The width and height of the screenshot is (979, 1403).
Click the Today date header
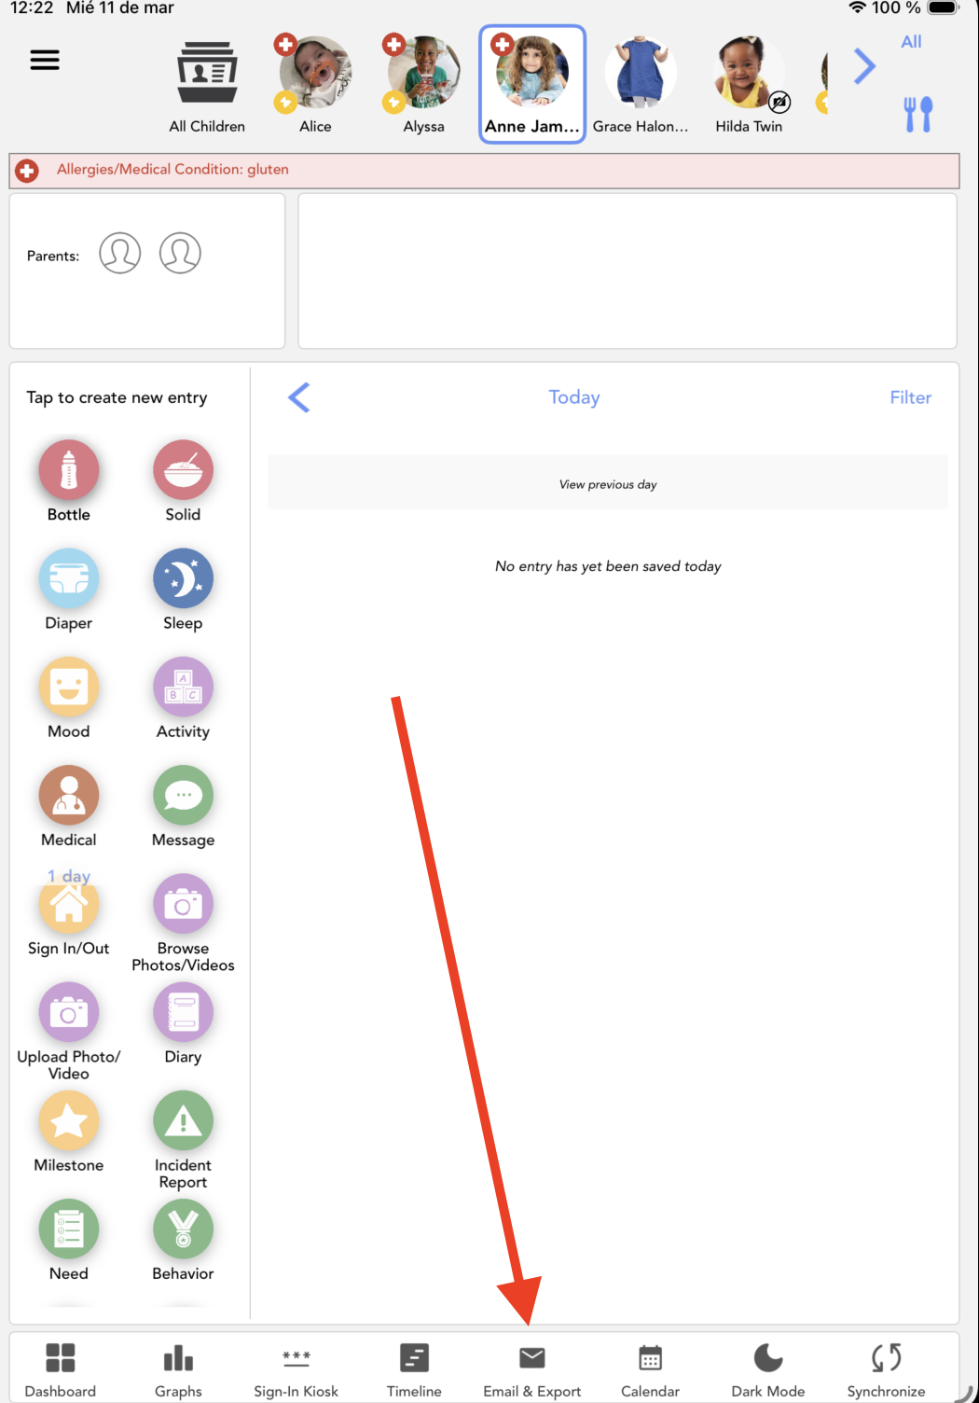coord(574,397)
